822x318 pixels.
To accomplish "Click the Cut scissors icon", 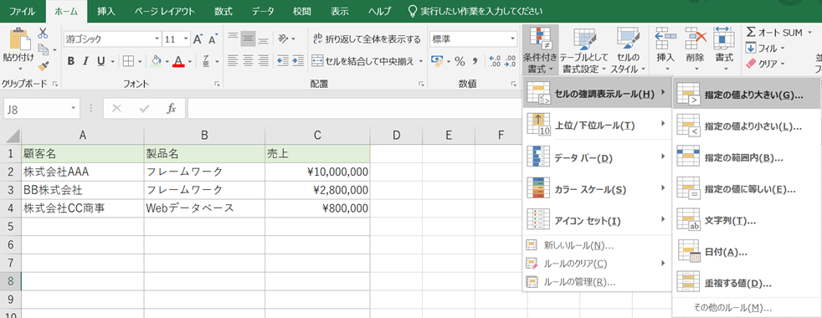I will pyautogui.click(x=43, y=33).
